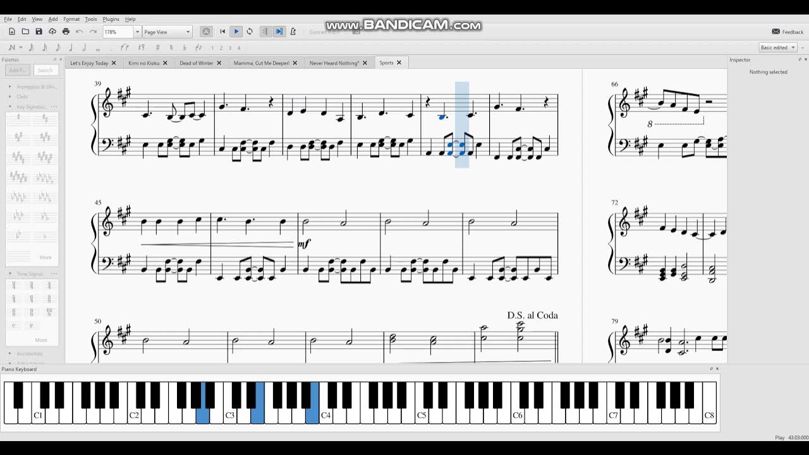Open the Basic edited workspace dropdown

[777, 47]
